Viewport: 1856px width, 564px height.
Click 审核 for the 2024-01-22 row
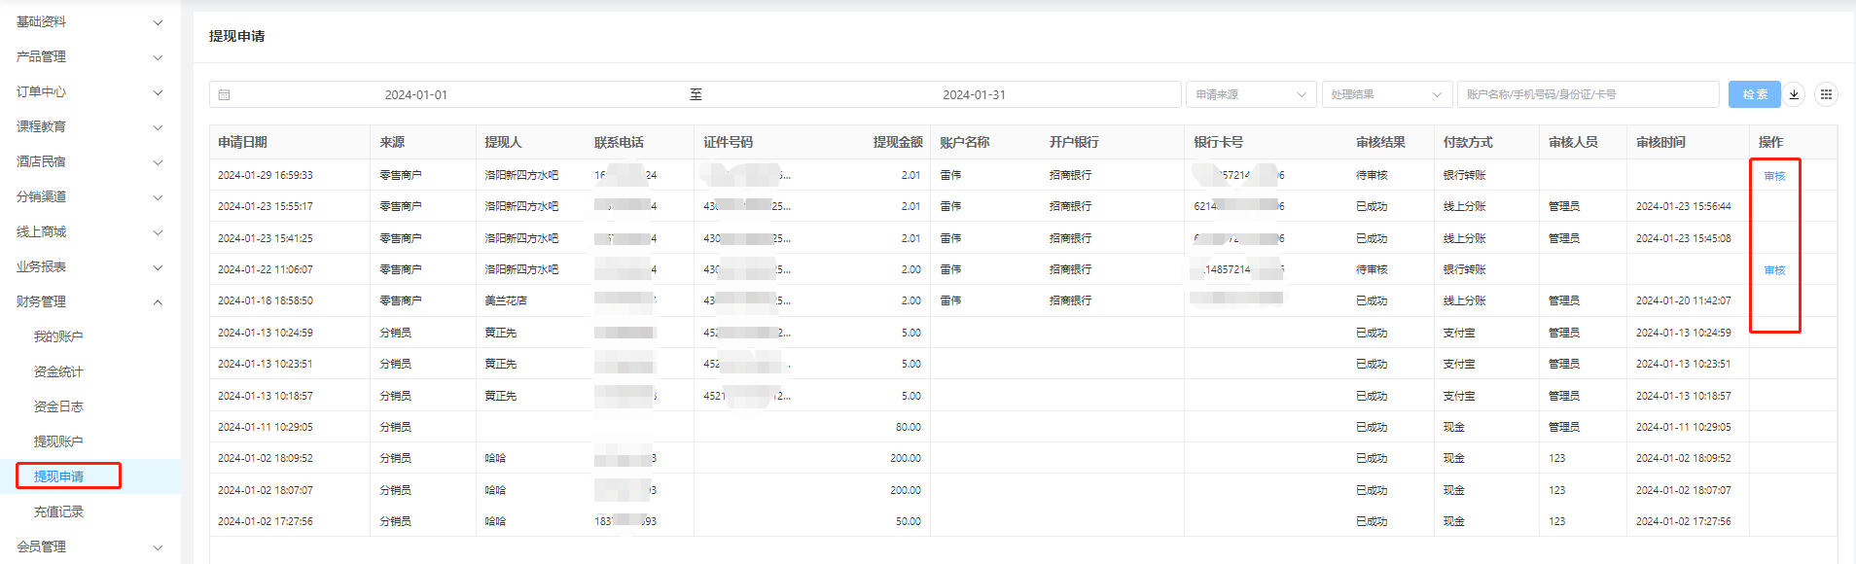point(1774,270)
